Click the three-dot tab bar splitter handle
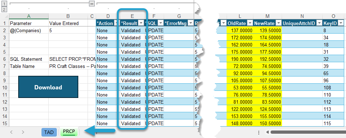This screenshot has height=138, width=346. pos(259,132)
